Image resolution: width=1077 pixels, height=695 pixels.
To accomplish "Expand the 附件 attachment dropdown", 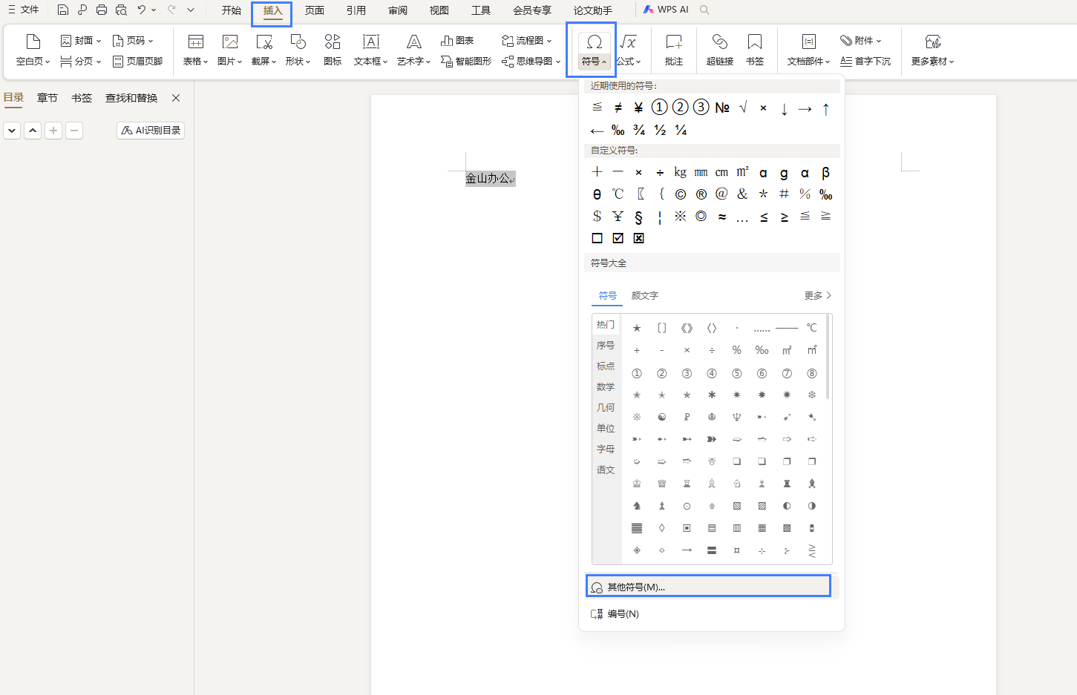I will [x=878, y=41].
